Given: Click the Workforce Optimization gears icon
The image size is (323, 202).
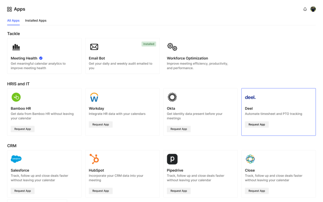Looking at the screenshot, I should click(x=172, y=47).
